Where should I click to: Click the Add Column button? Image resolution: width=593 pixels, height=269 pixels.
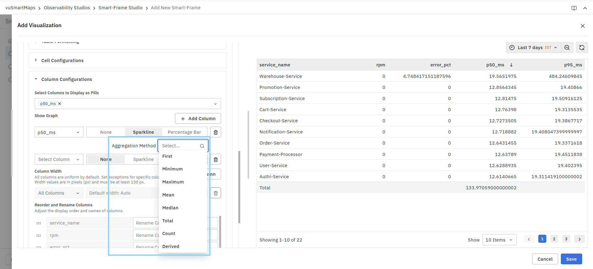click(198, 119)
